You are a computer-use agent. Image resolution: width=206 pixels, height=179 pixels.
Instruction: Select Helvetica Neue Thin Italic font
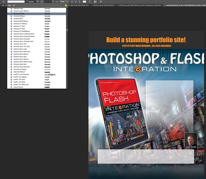pos(37,47)
